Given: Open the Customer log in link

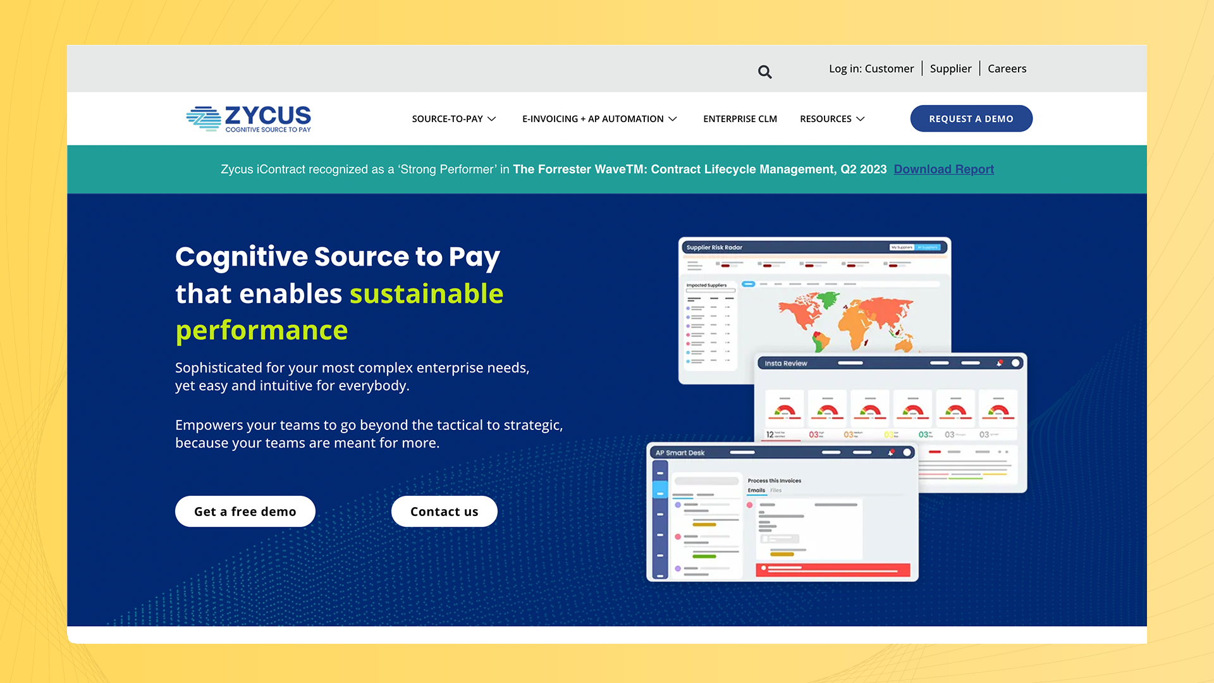Looking at the screenshot, I should 889,68.
